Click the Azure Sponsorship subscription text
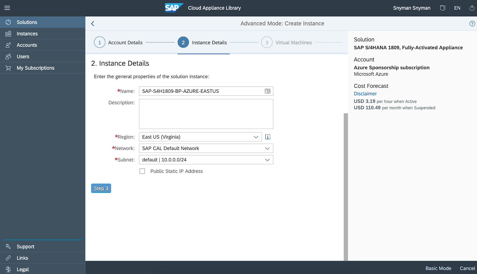Image resolution: width=477 pixels, height=274 pixels. 392,68
